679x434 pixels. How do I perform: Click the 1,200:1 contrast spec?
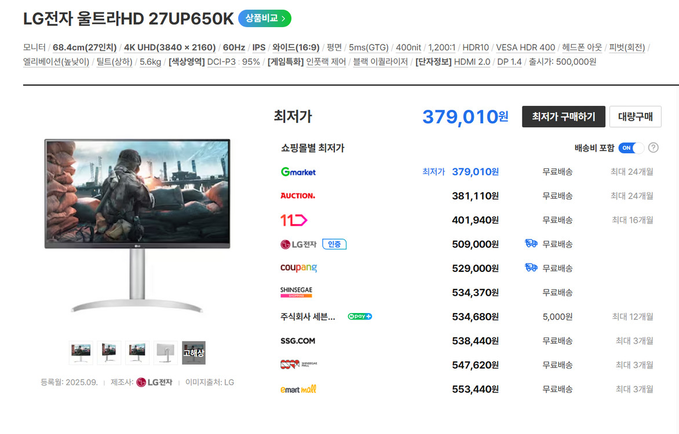(x=441, y=47)
